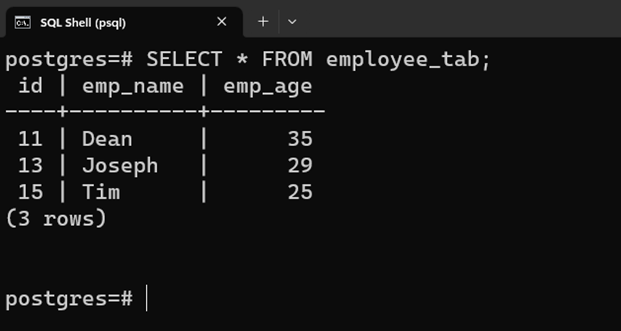The width and height of the screenshot is (621, 331).
Task: Expand the new tab profile dropdown chevron
Action: tap(292, 22)
